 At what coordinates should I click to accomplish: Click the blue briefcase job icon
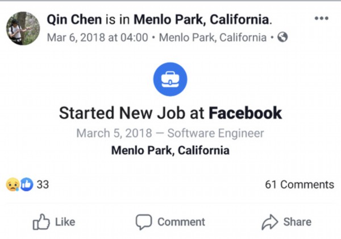(170, 79)
